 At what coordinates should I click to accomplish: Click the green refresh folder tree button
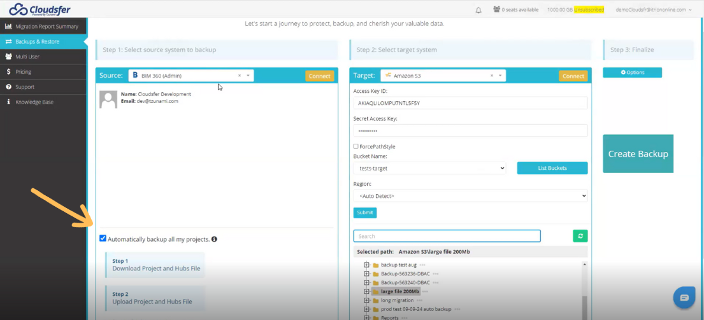click(580, 236)
